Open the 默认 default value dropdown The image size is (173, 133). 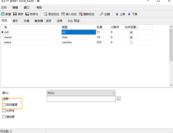click(81, 93)
